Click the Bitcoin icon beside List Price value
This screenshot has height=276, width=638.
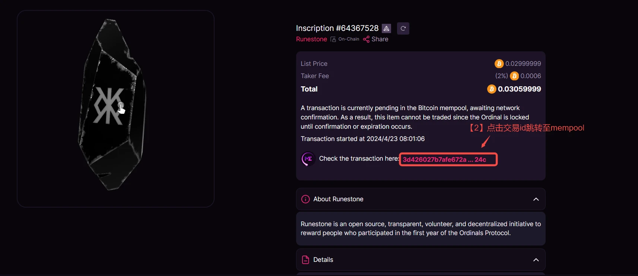tap(499, 64)
